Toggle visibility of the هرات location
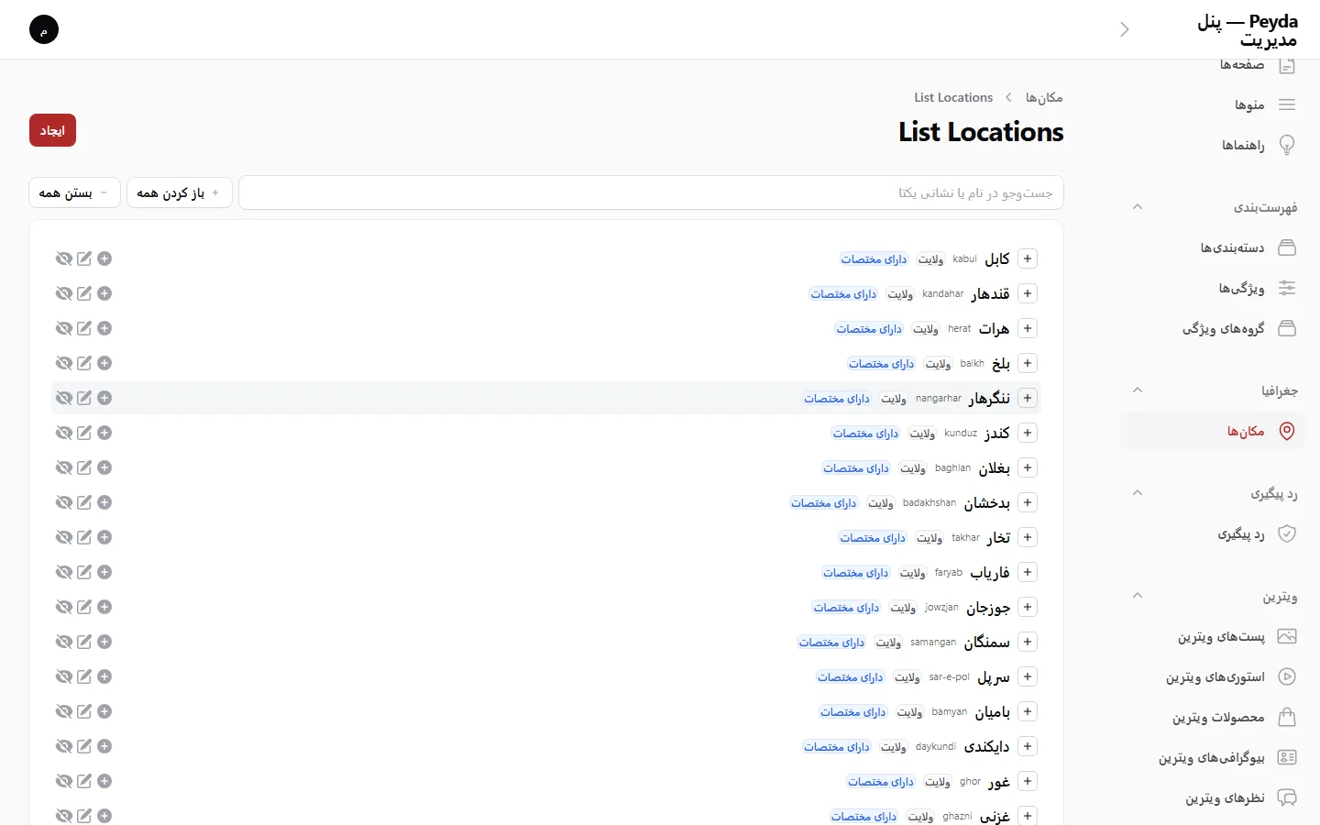The image size is (1320, 825). tap(64, 328)
